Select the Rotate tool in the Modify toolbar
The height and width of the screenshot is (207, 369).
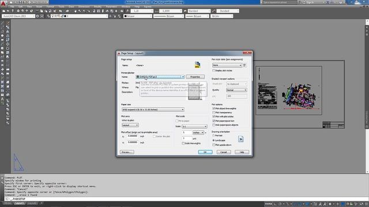pyautogui.click(x=7, y=48)
